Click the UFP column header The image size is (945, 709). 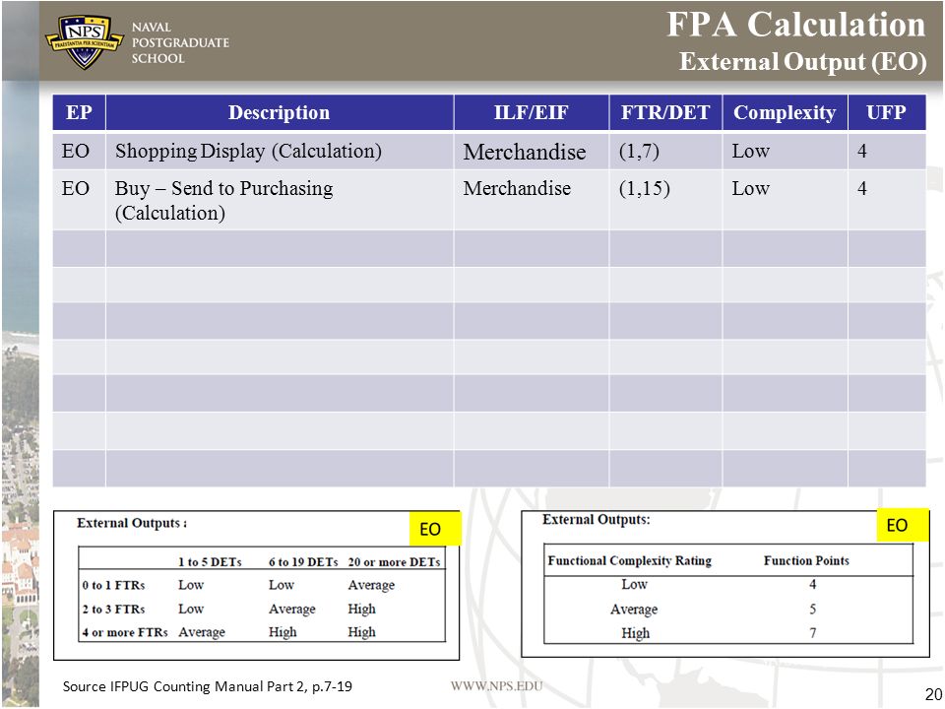point(887,112)
